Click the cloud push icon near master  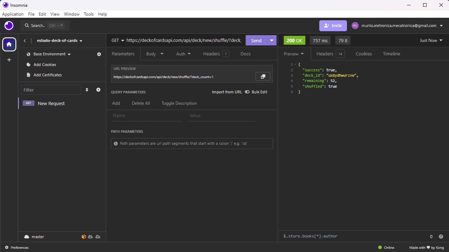pos(98,237)
